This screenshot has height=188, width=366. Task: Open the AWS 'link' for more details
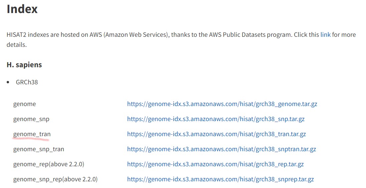pos(325,34)
